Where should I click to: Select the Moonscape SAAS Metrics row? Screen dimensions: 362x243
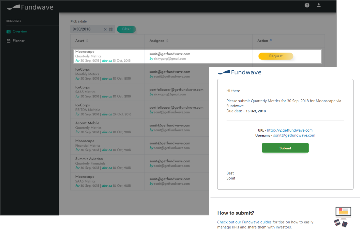click(x=139, y=181)
